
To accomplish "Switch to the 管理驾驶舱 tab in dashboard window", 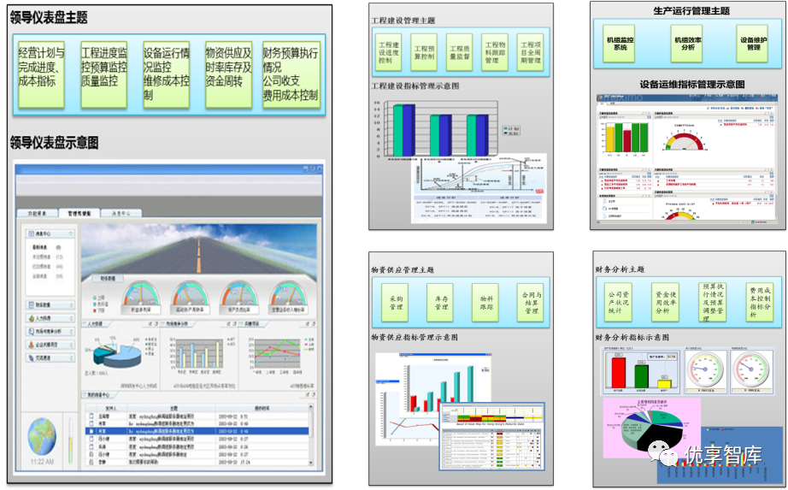I will (x=79, y=213).
